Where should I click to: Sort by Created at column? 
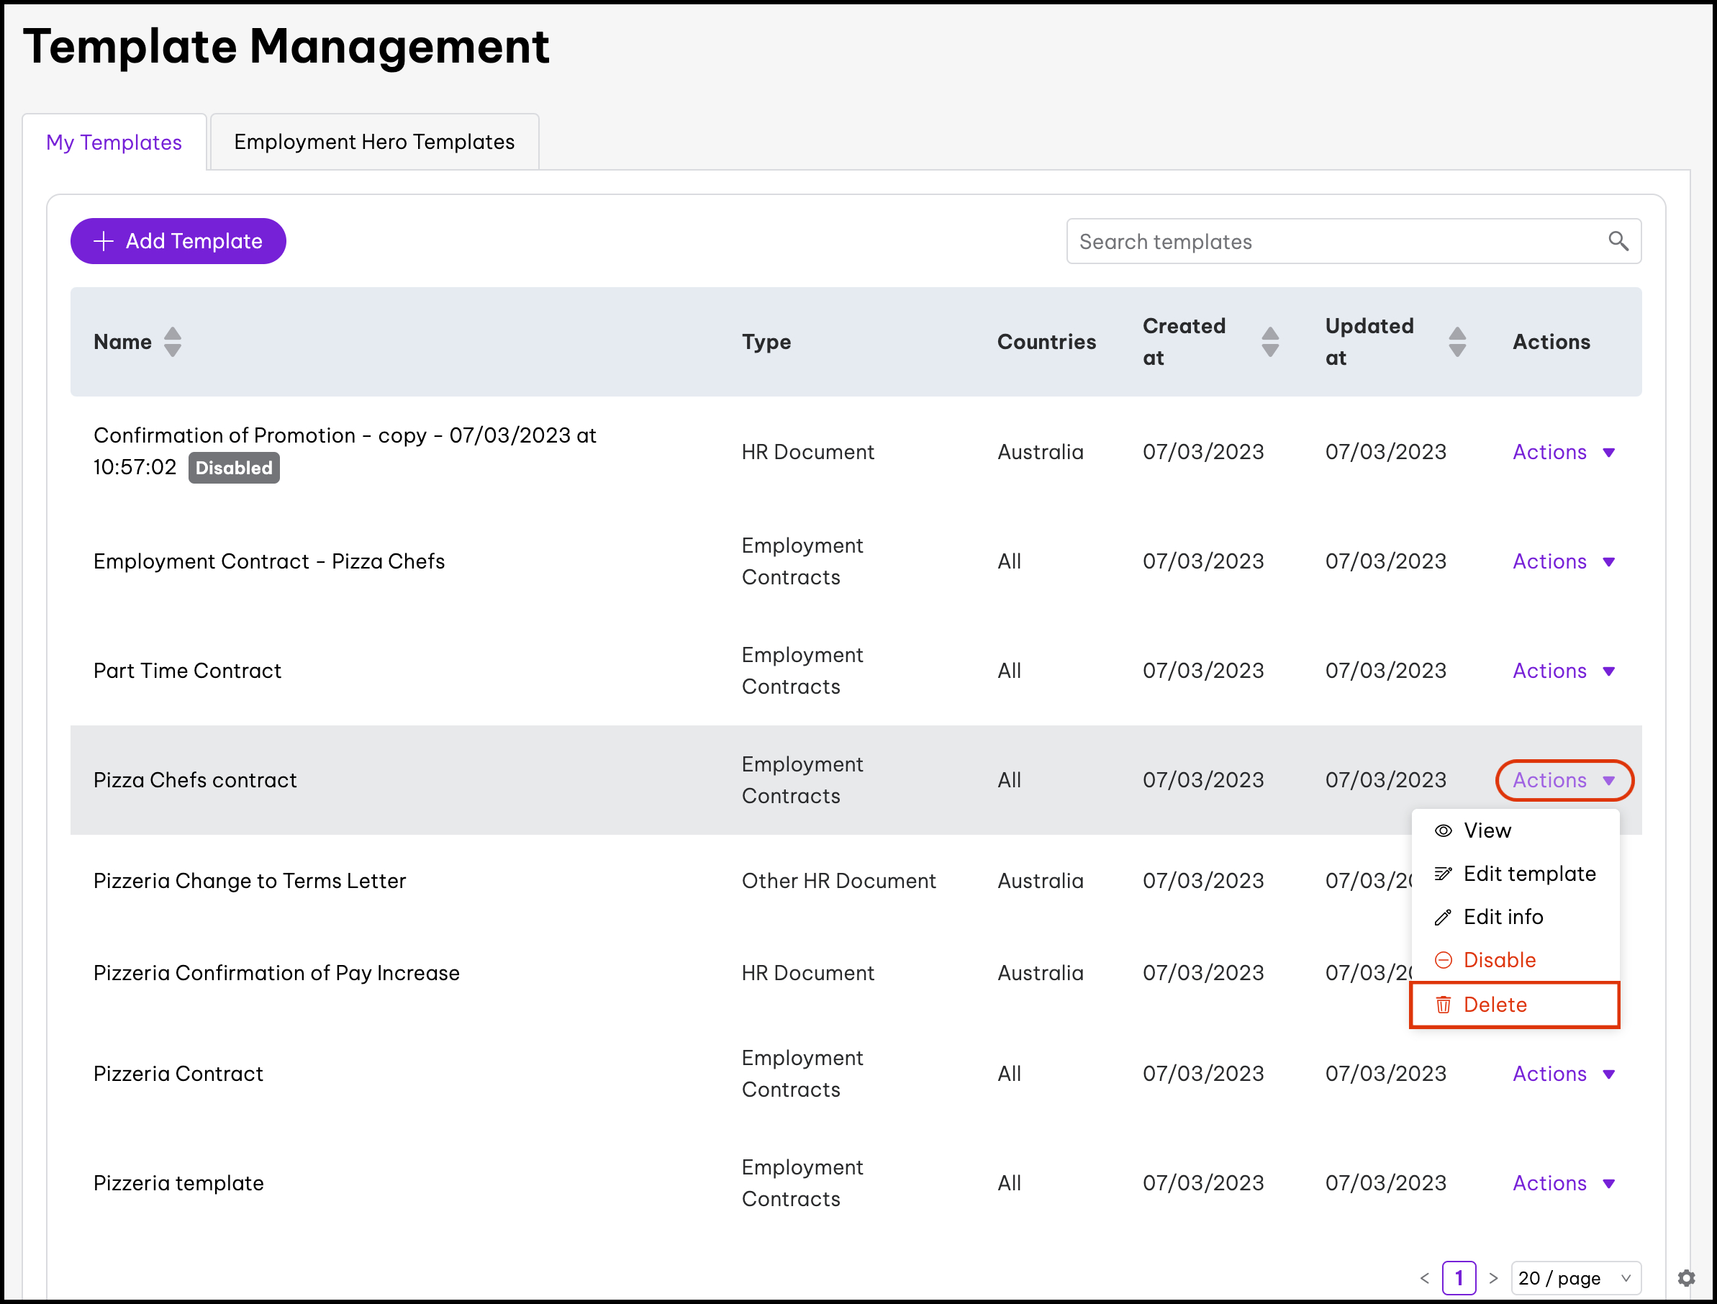coord(1270,342)
